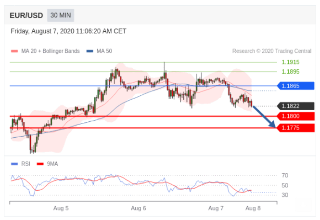Click the RSI legend label
Viewport: 320px width, 220px height.
coord(26,164)
